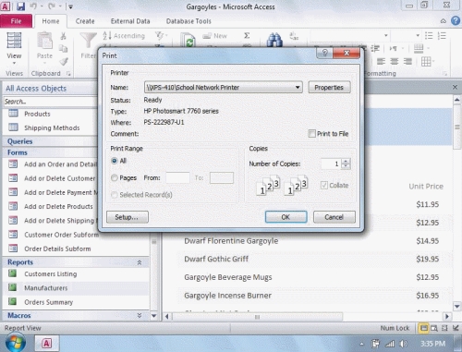Click the printer Properties button
This screenshot has height=352, width=462.
tap(329, 87)
